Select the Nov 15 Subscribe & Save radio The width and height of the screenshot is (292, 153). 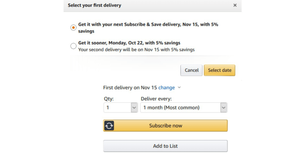coord(73,28)
